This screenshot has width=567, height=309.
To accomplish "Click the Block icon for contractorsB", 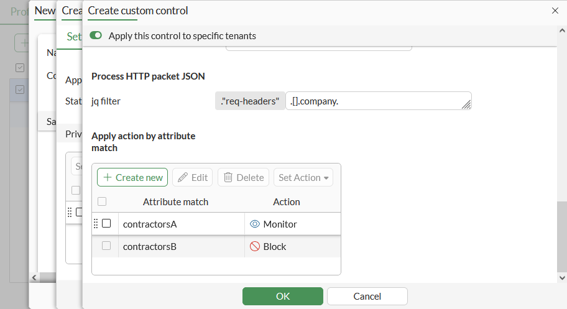I will click(254, 247).
